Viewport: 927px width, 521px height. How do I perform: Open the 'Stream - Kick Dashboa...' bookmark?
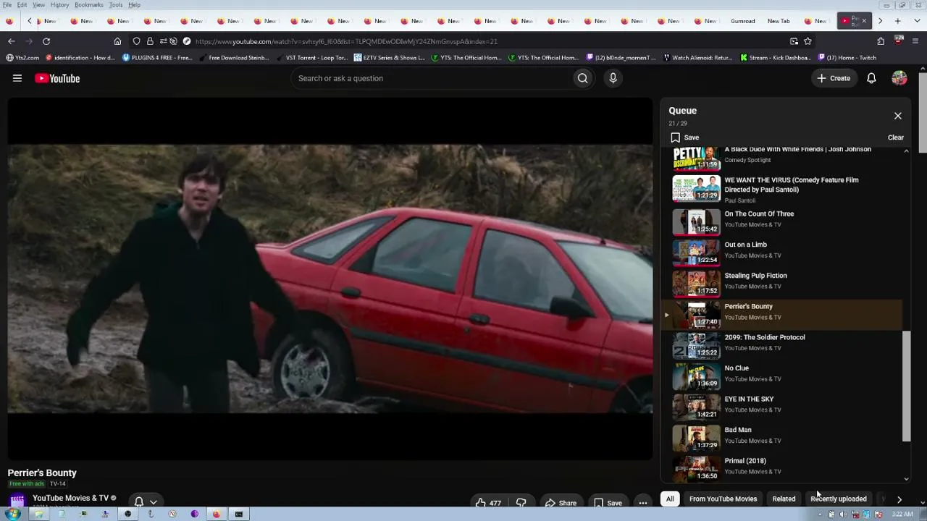coord(775,58)
